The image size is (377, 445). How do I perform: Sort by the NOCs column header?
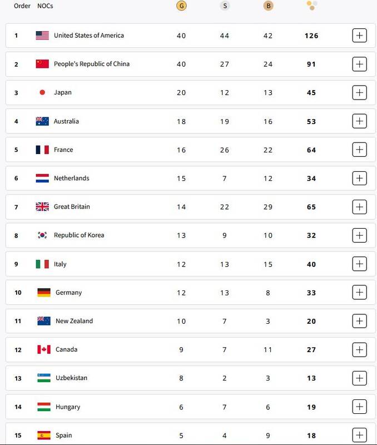(45, 6)
